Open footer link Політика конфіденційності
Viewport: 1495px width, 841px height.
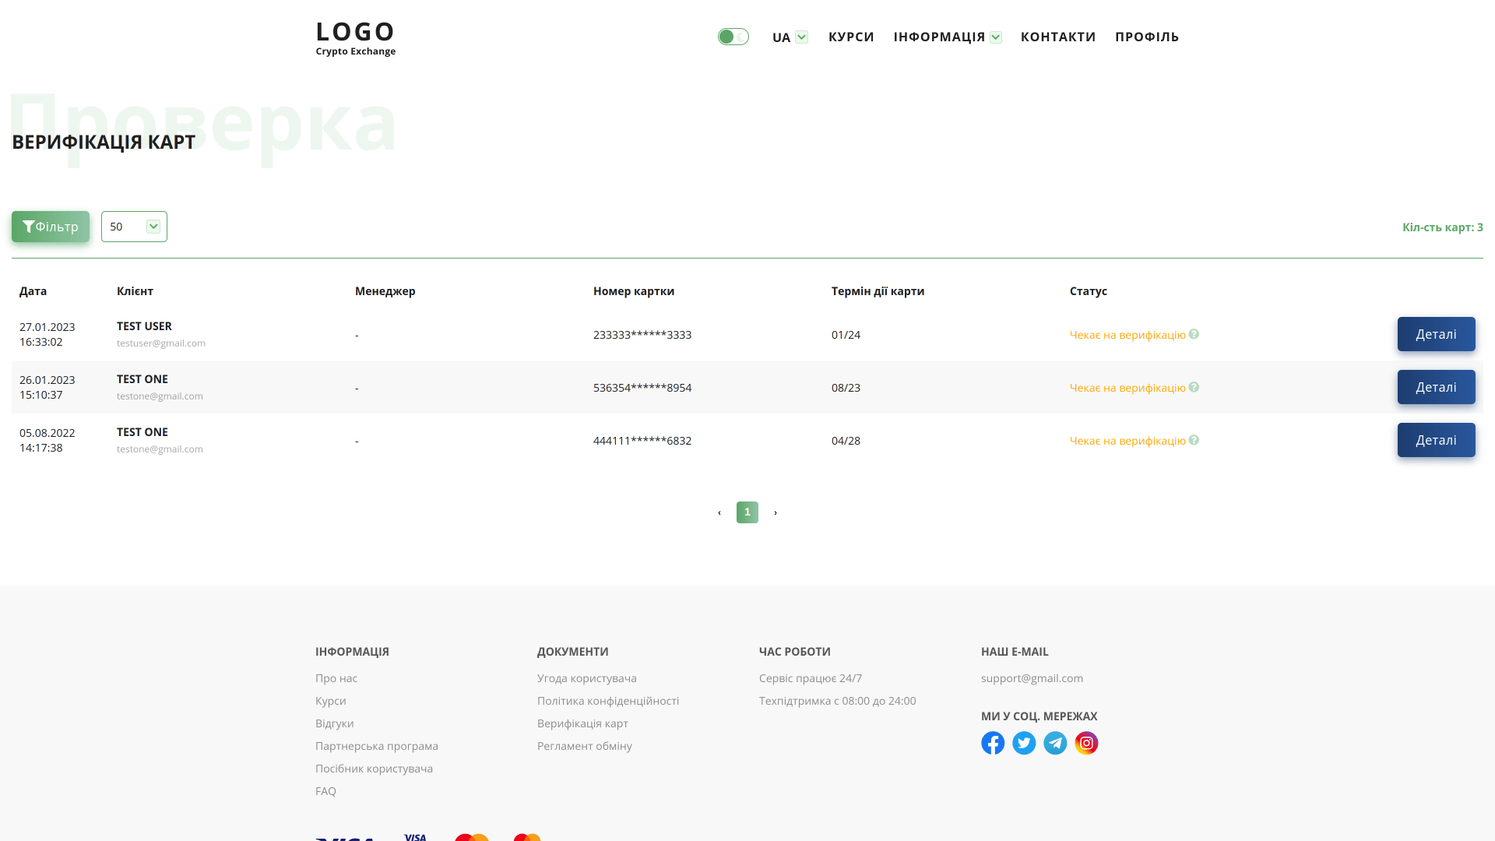pos(608,701)
